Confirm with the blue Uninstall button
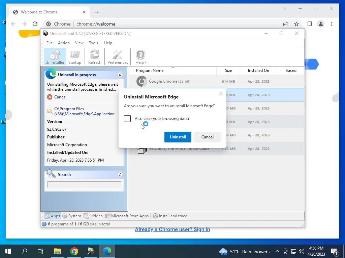345x258 pixels. click(x=178, y=137)
